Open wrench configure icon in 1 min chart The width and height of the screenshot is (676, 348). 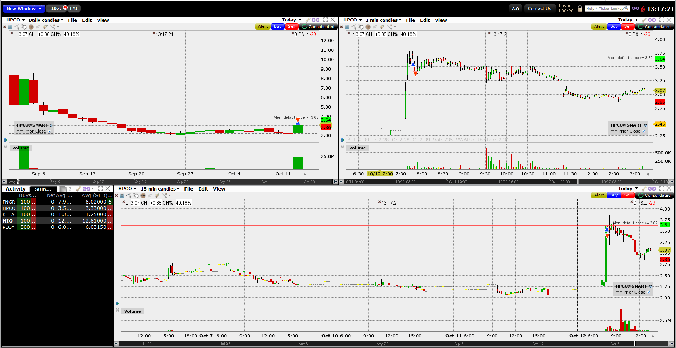644,20
